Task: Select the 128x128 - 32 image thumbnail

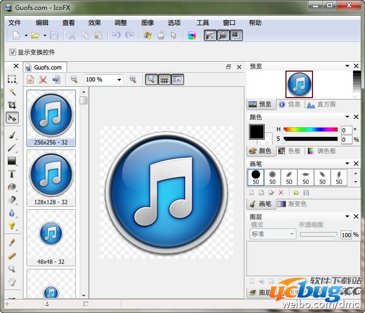Action: [x=51, y=178]
